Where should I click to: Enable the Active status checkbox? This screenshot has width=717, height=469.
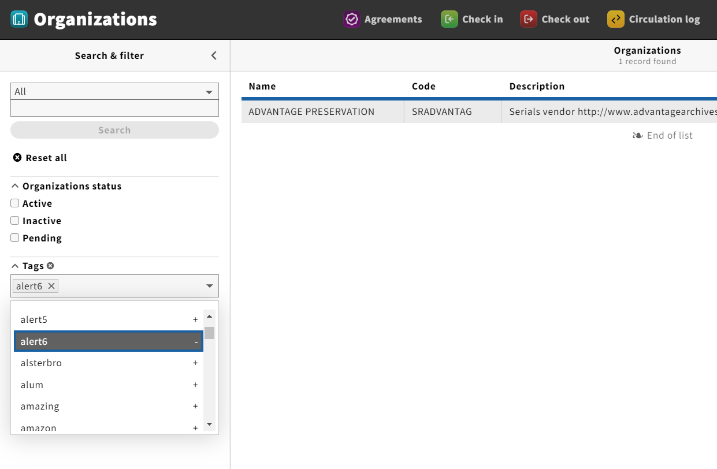(x=15, y=203)
